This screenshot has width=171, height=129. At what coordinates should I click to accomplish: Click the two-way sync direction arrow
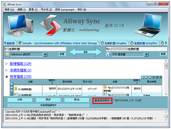point(86,52)
